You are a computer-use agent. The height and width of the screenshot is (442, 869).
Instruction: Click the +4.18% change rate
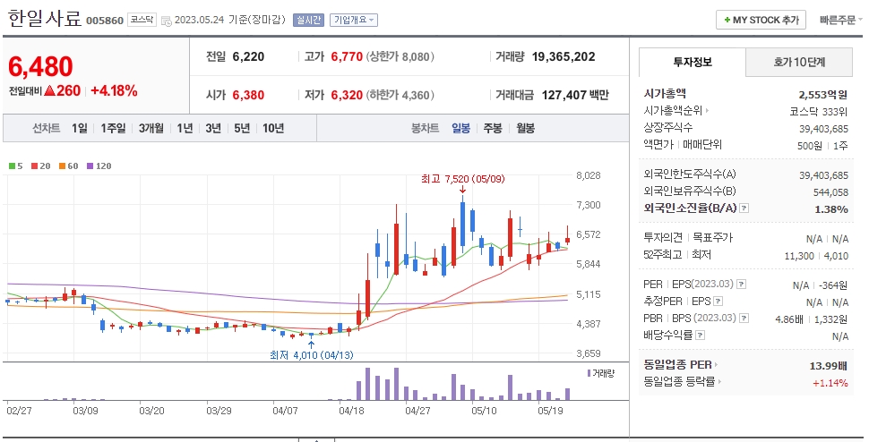tap(114, 90)
